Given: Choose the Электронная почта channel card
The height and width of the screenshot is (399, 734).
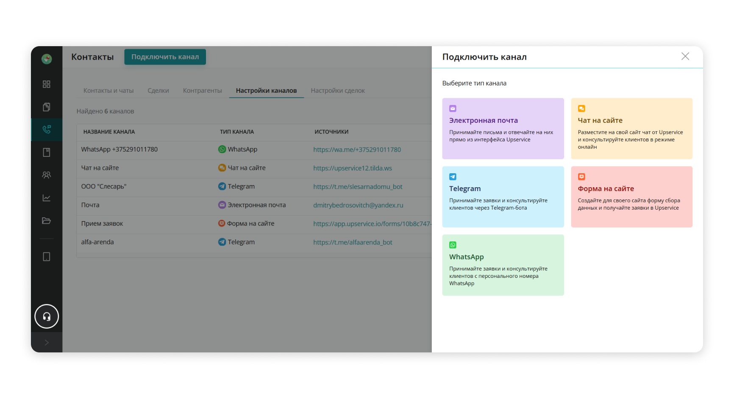Looking at the screenshot, I should [503, 129].
